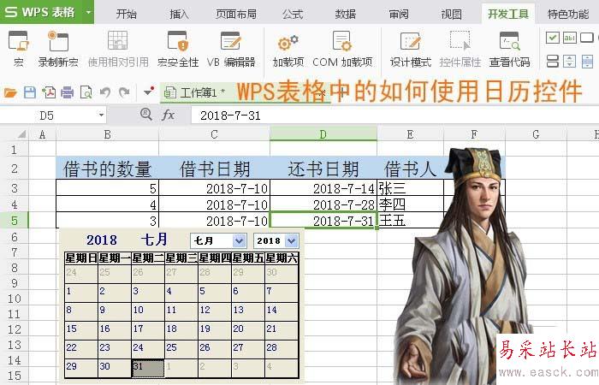Screen dimensions: 599x385
Task: Insert a list box control
Action: click(553, 61)
